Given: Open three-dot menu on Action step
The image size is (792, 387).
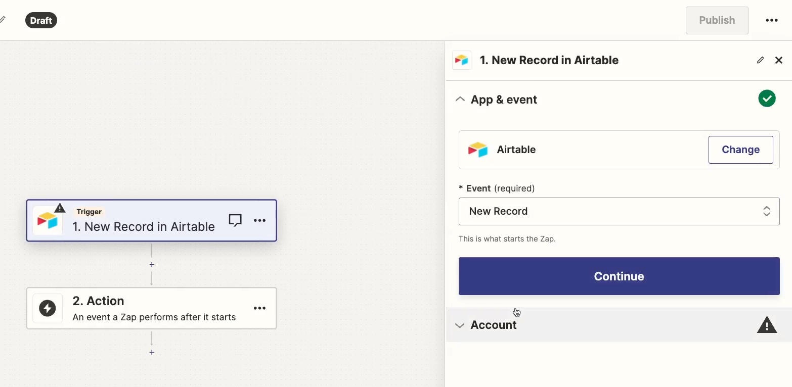Looking at the screenshot, I should [259, 308].
